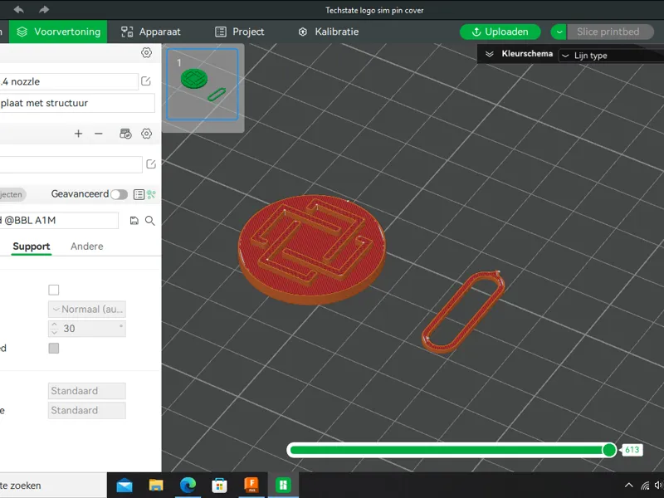Collapse the Kleurschema panel using the double chevron
664x498 pixels.
point(490,54)
